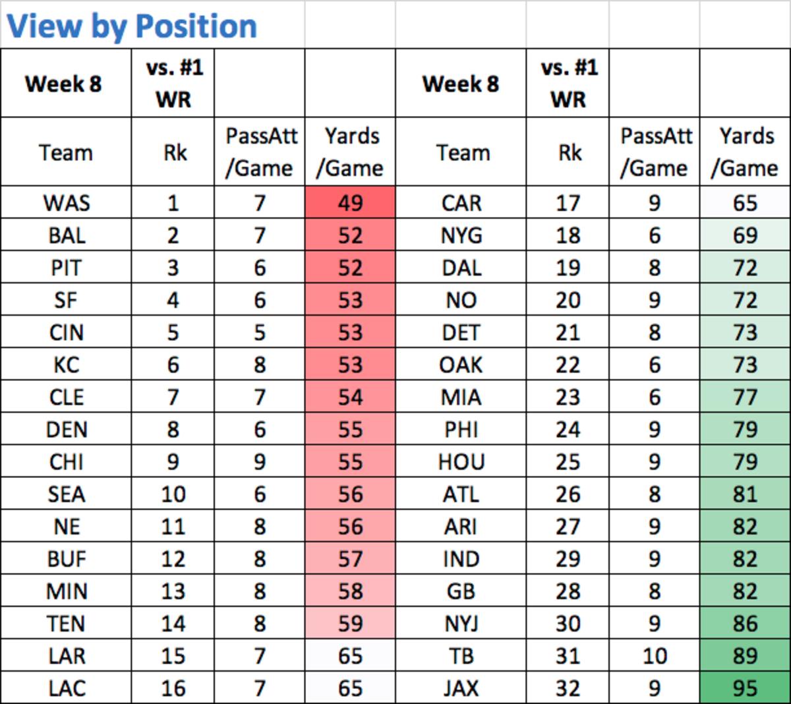Click the 59 yards cell for TEN
The height and width of the screenshot is (704, 791).
pos(350,624)
